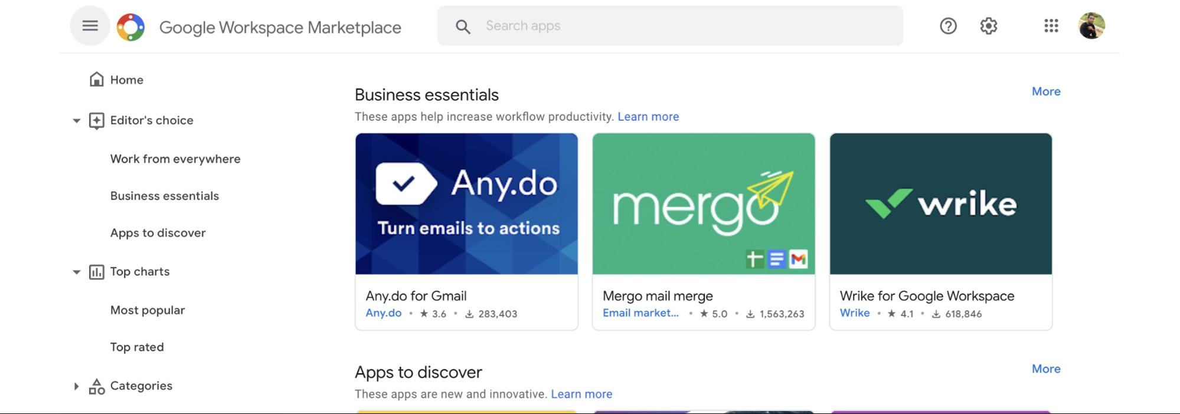Click Learn more under Apps to discover

[x=581, y=394]
